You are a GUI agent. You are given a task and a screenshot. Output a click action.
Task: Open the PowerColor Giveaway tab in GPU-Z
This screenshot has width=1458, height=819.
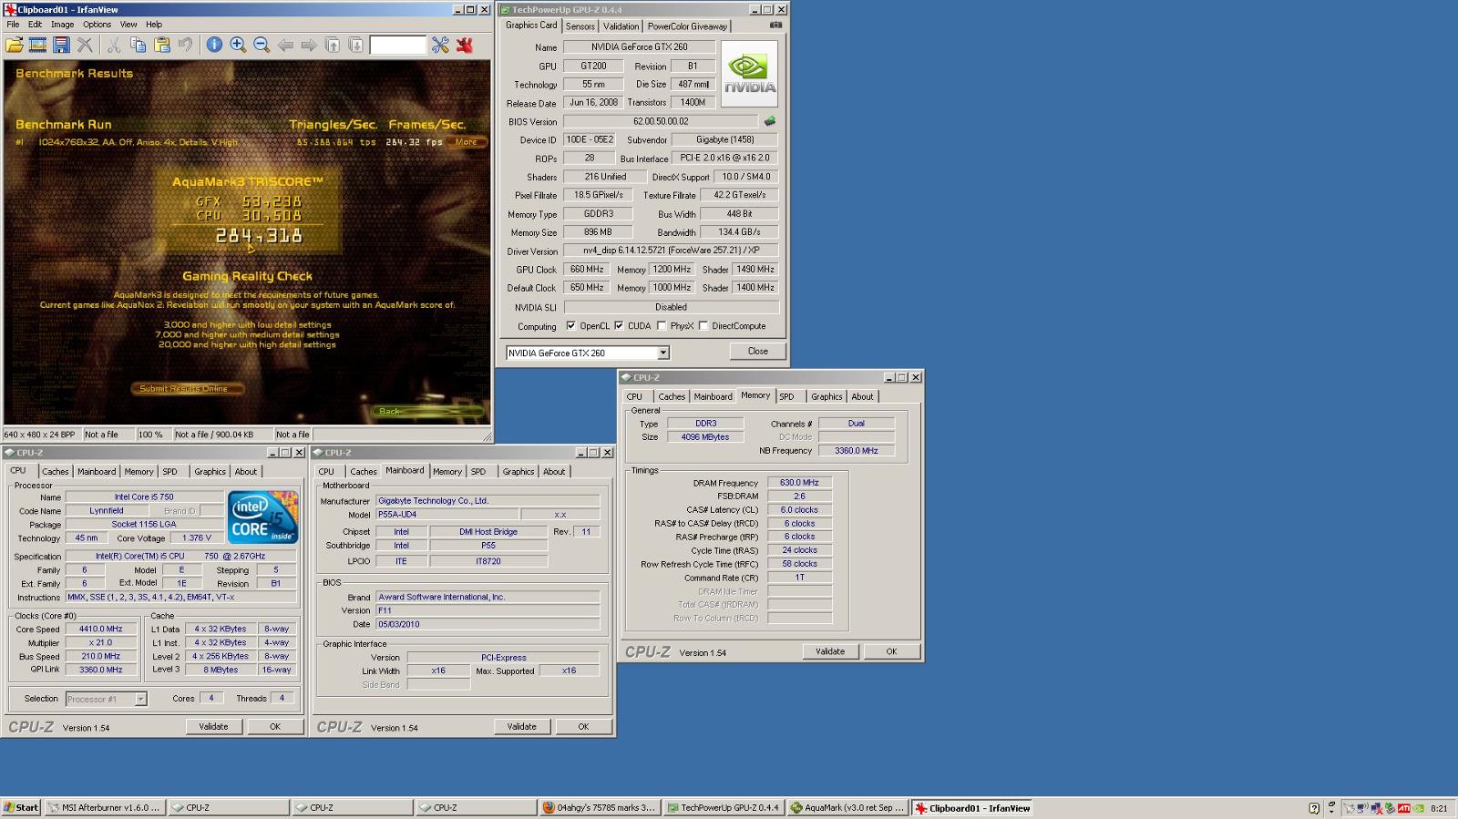[x=687, y=26]
